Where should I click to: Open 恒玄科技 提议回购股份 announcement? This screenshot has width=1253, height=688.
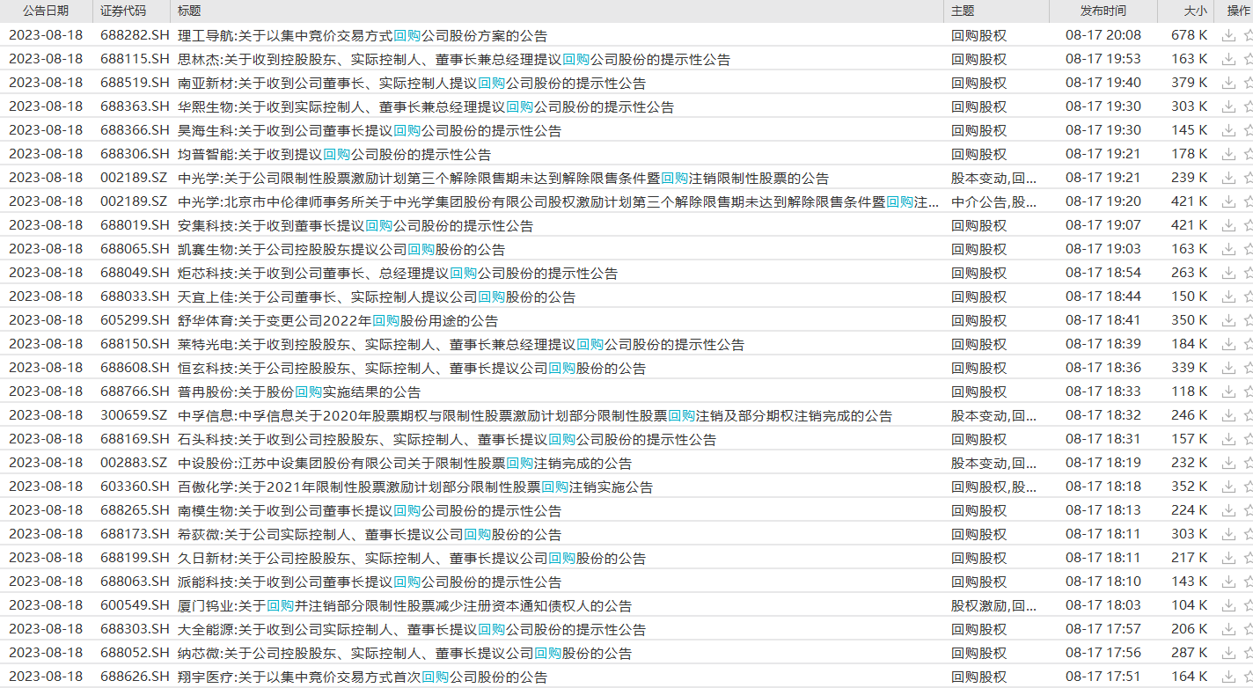coord(412,368)
